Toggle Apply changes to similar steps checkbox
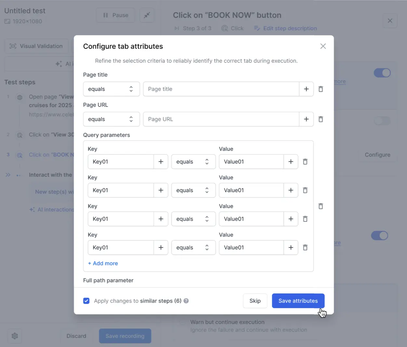This screenshot has width=407, height=347. [x=86, y=301]
